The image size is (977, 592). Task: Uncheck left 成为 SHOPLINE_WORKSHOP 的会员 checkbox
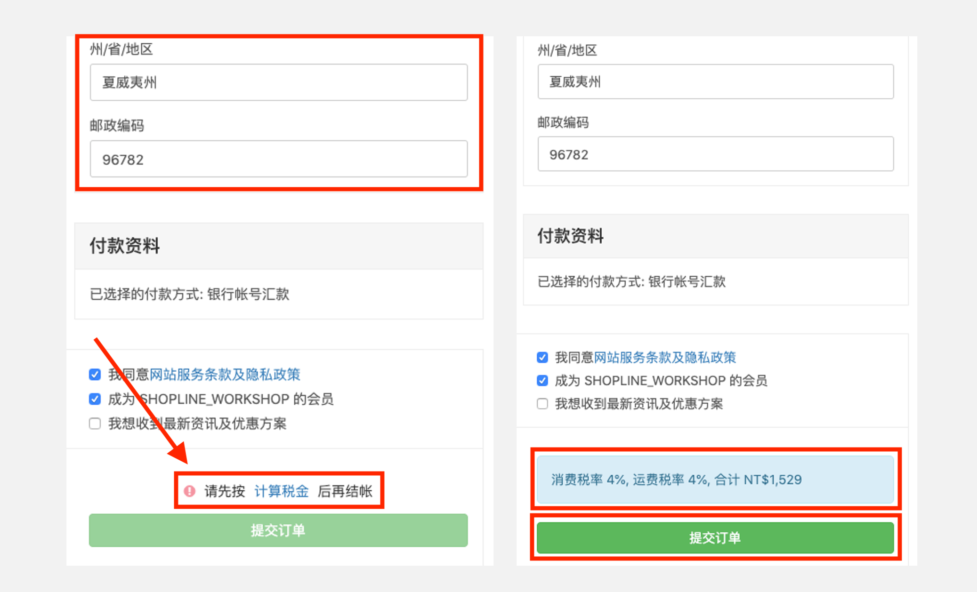[x=95, y=399]
